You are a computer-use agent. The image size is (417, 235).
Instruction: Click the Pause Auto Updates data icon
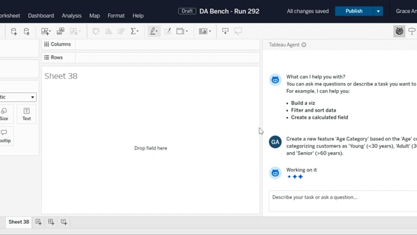coord(26,31)
